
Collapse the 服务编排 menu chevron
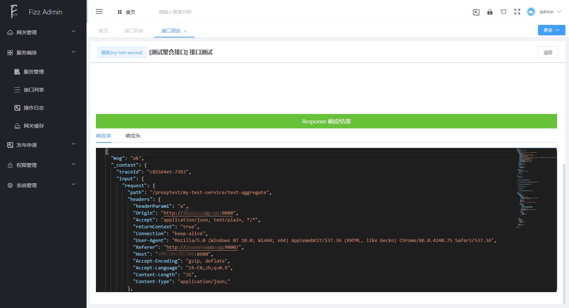coord(74,52)
